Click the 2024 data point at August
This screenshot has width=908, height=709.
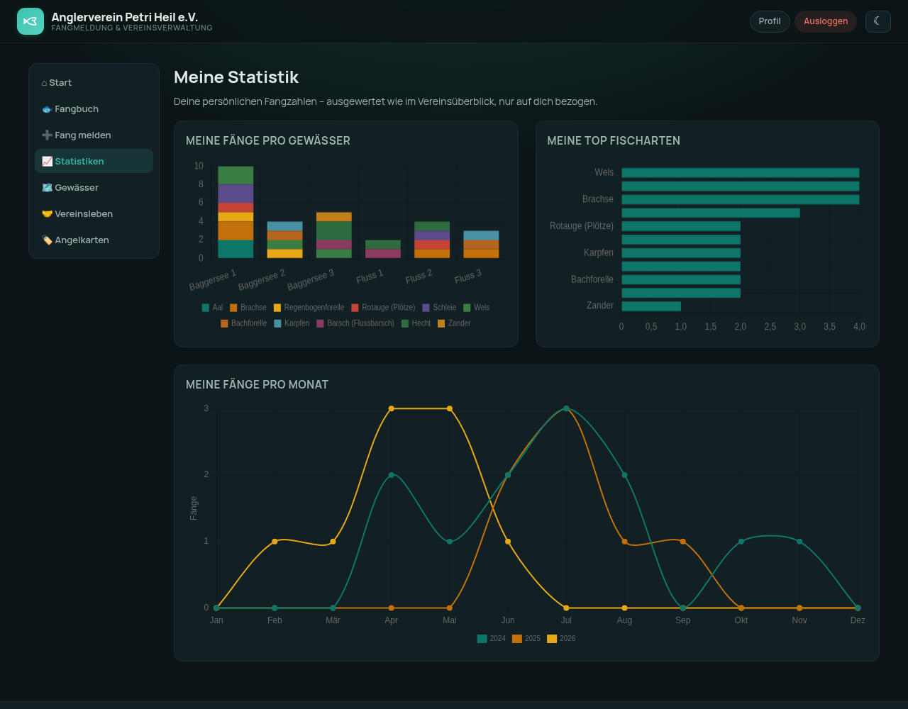click(624, 475)
